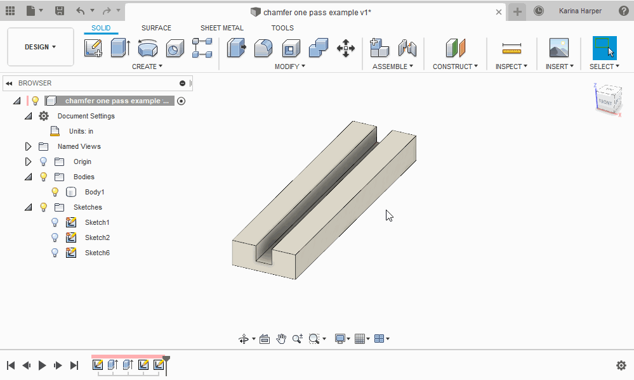Screen dimensions: 634x380
Task: Open the Joint tool in Assemble
Action: [x=407, y=47]
